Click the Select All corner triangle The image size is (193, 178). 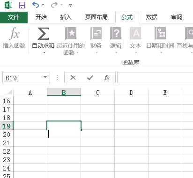9,92
